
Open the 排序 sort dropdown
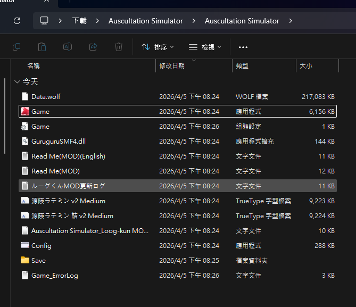pyautogui.click(x=158, y=47)
